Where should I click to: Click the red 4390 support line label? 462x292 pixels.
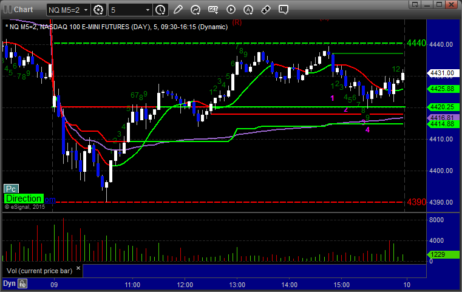pos(416,202)
